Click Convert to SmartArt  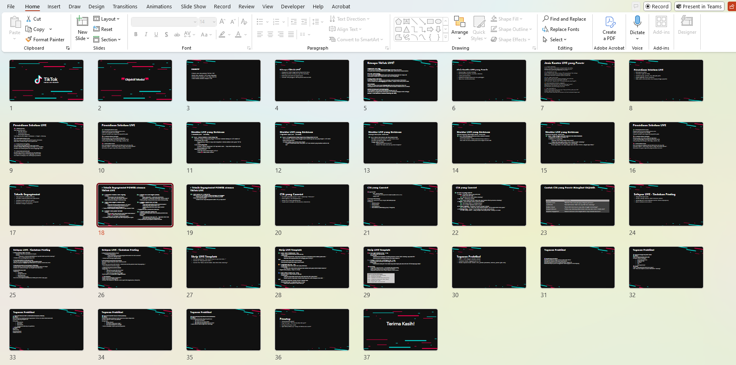356,39
